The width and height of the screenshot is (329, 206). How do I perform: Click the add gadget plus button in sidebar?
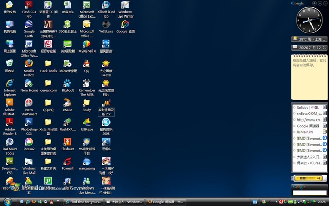tap(314, 3)
